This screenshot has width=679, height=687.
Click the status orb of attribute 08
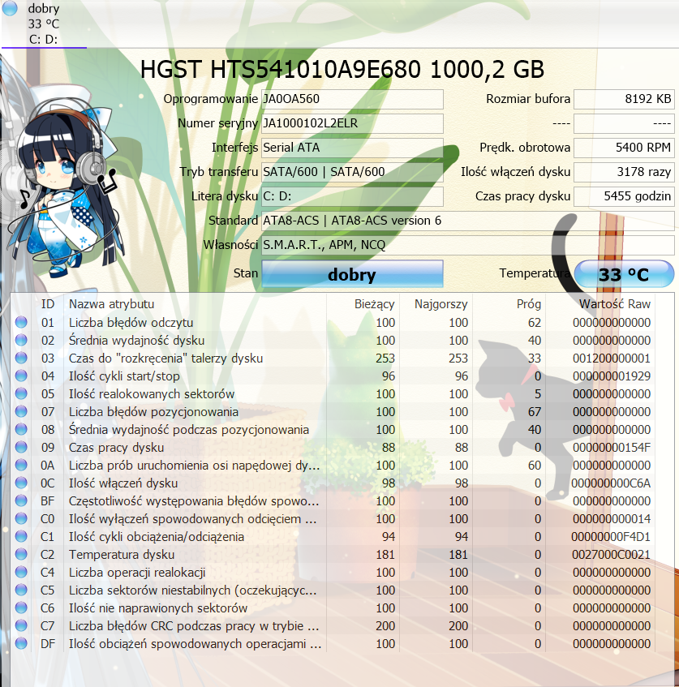pos(21,430)
